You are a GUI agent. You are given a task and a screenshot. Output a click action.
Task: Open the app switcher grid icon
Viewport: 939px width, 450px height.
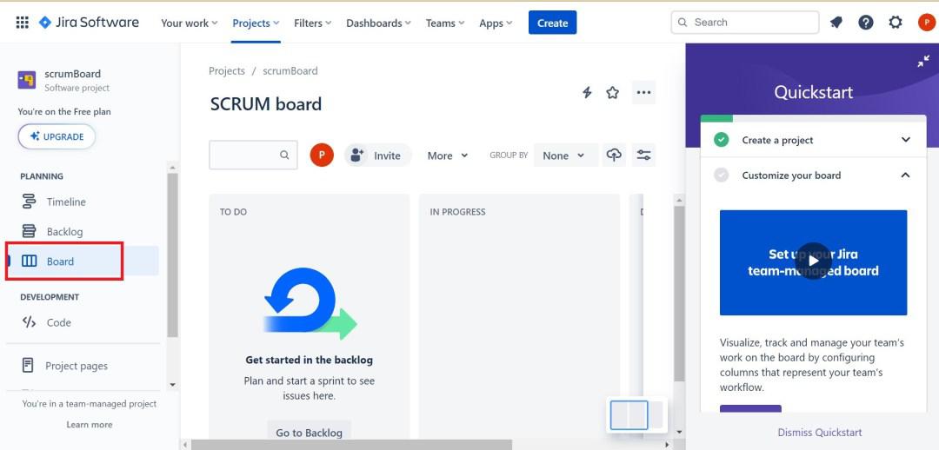[x=22, y=23]
